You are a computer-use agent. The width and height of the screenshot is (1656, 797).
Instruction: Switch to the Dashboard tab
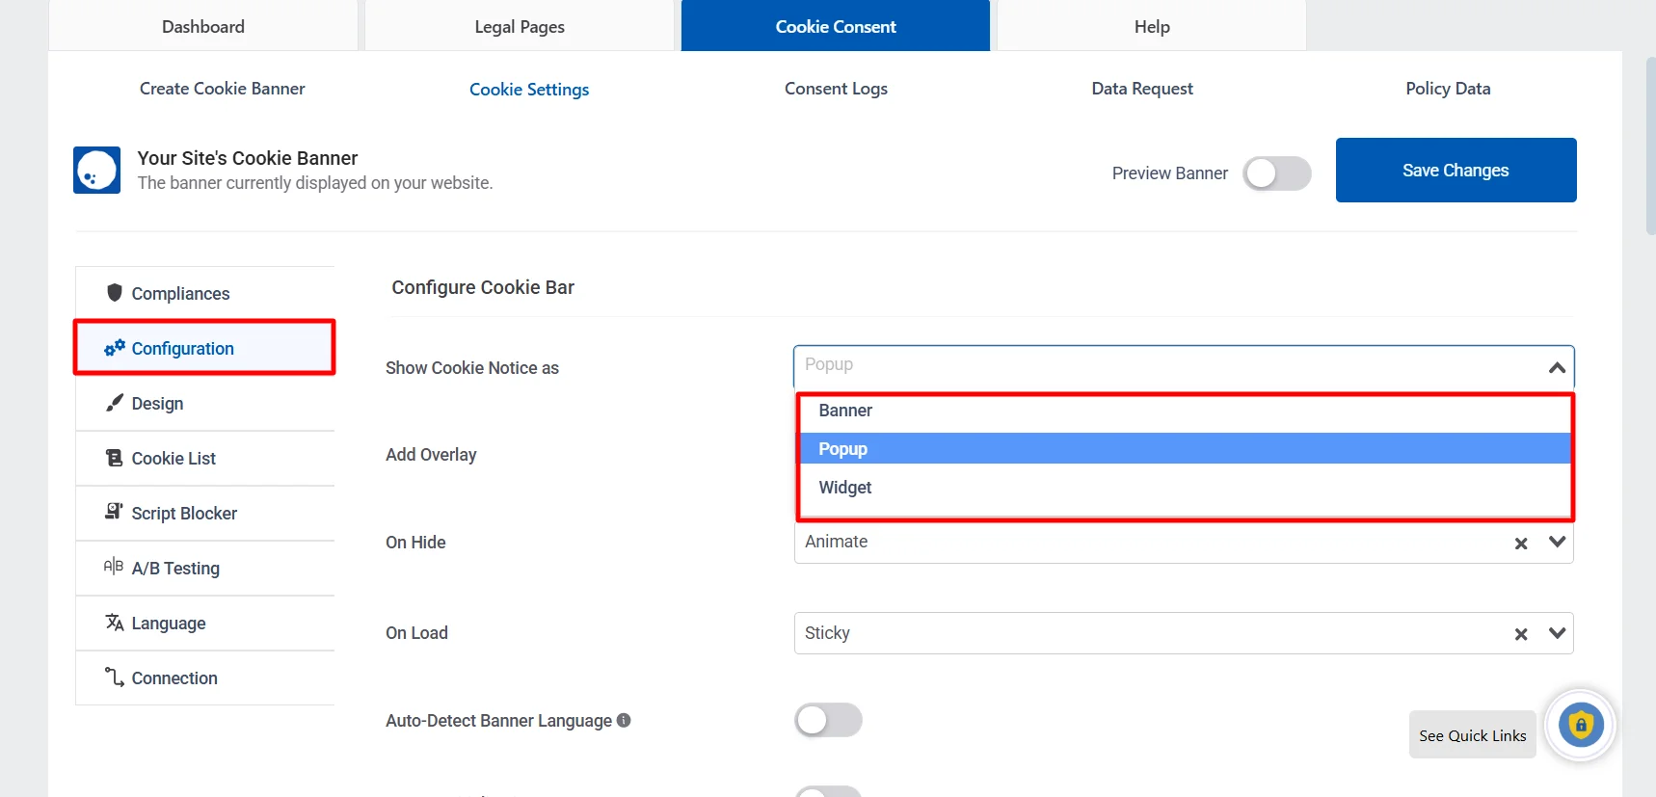pos(203,26)
